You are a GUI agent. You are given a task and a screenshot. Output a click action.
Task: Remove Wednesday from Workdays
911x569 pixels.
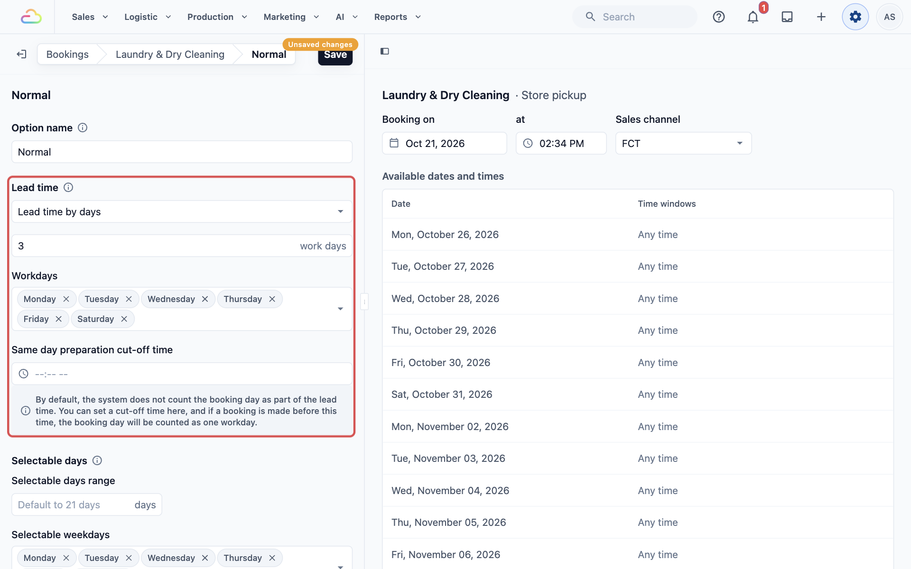(x=205, y=299)
